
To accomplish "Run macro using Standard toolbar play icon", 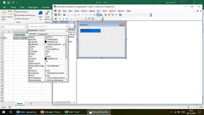I will tap(91, 15).
